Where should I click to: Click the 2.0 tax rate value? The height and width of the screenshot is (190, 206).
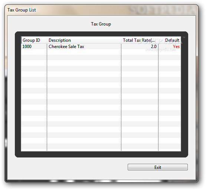pos(154,47)
